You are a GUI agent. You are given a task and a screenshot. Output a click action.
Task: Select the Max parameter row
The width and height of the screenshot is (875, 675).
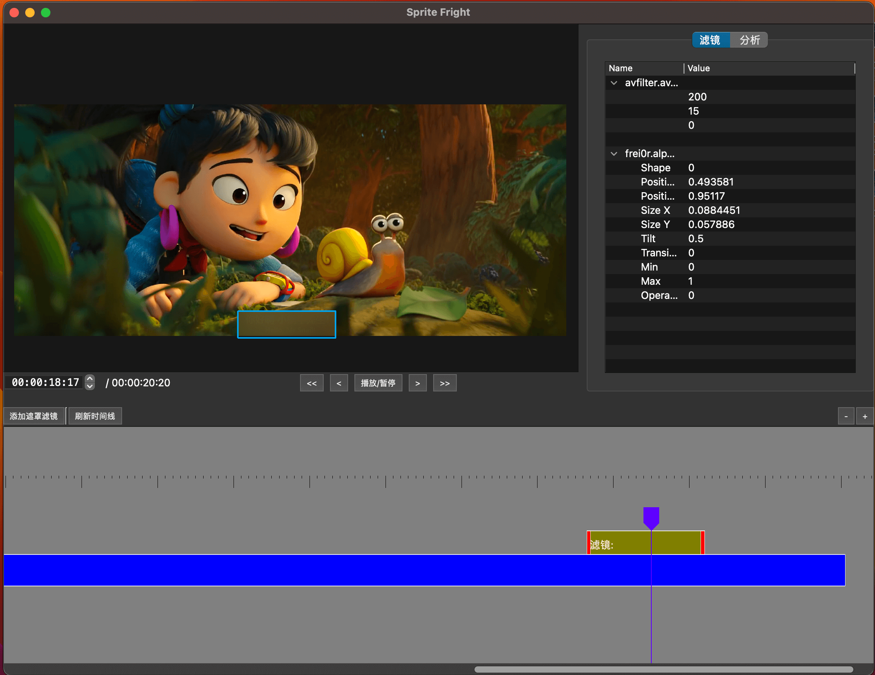[x=730, y=281]
